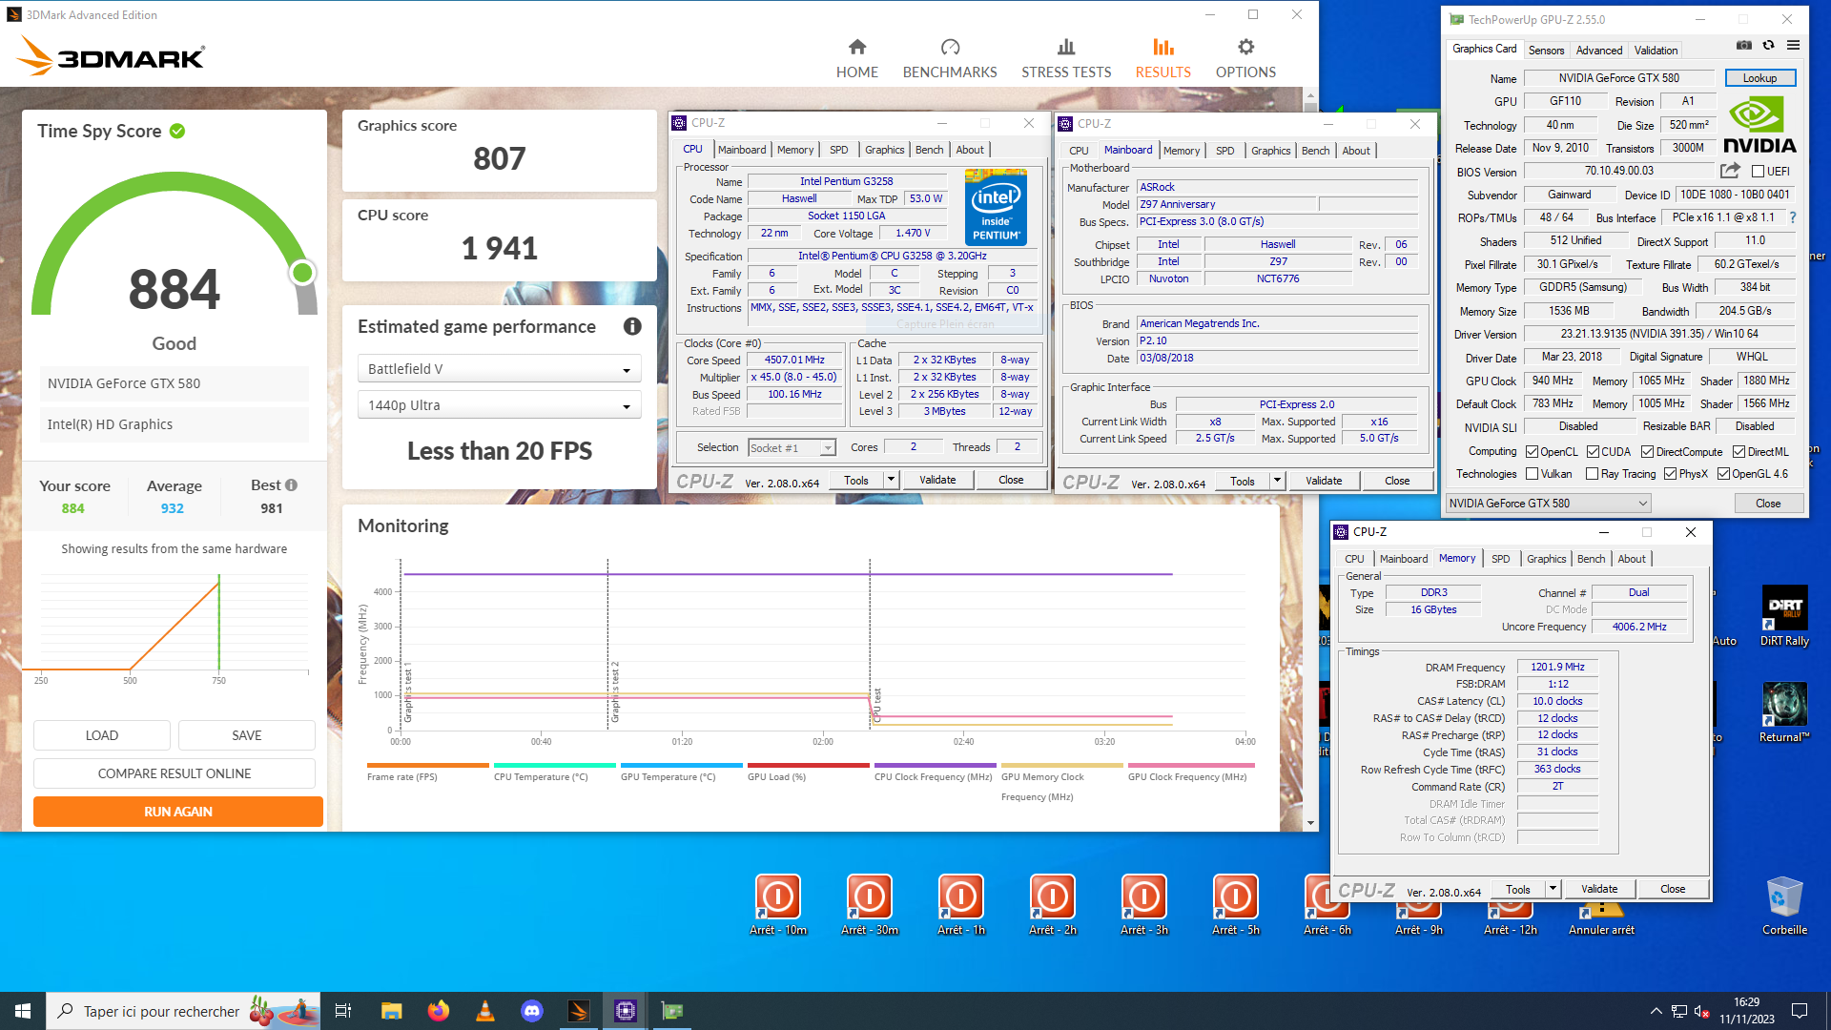Open the Arrêt - 10m shutdown shortcut
Image resolution: width=1831 pixels, height=1030 pixels.
point(778,904)
